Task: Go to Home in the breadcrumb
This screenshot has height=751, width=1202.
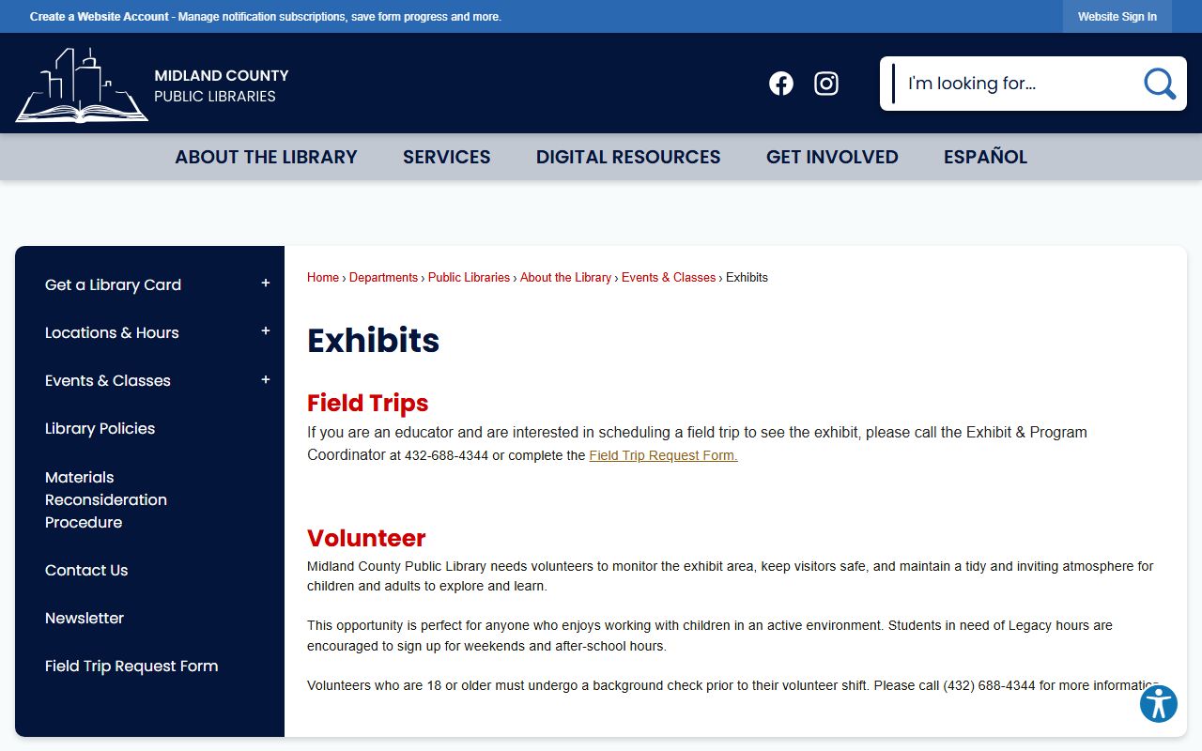Action: tap(323, 278)
